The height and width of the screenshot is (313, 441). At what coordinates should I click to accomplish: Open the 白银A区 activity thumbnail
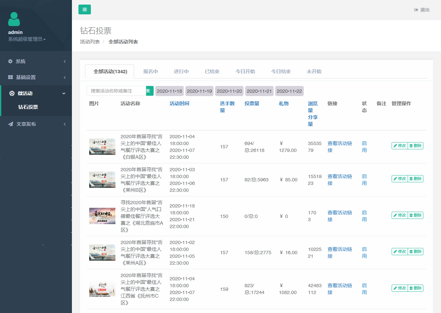pos(102,147)
